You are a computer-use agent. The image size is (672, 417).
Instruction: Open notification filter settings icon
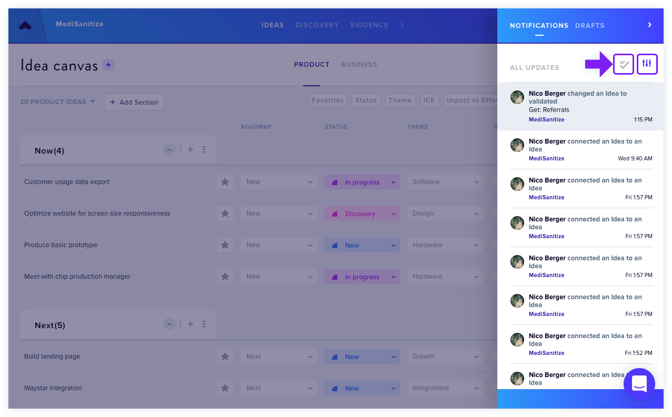point(647,64)
